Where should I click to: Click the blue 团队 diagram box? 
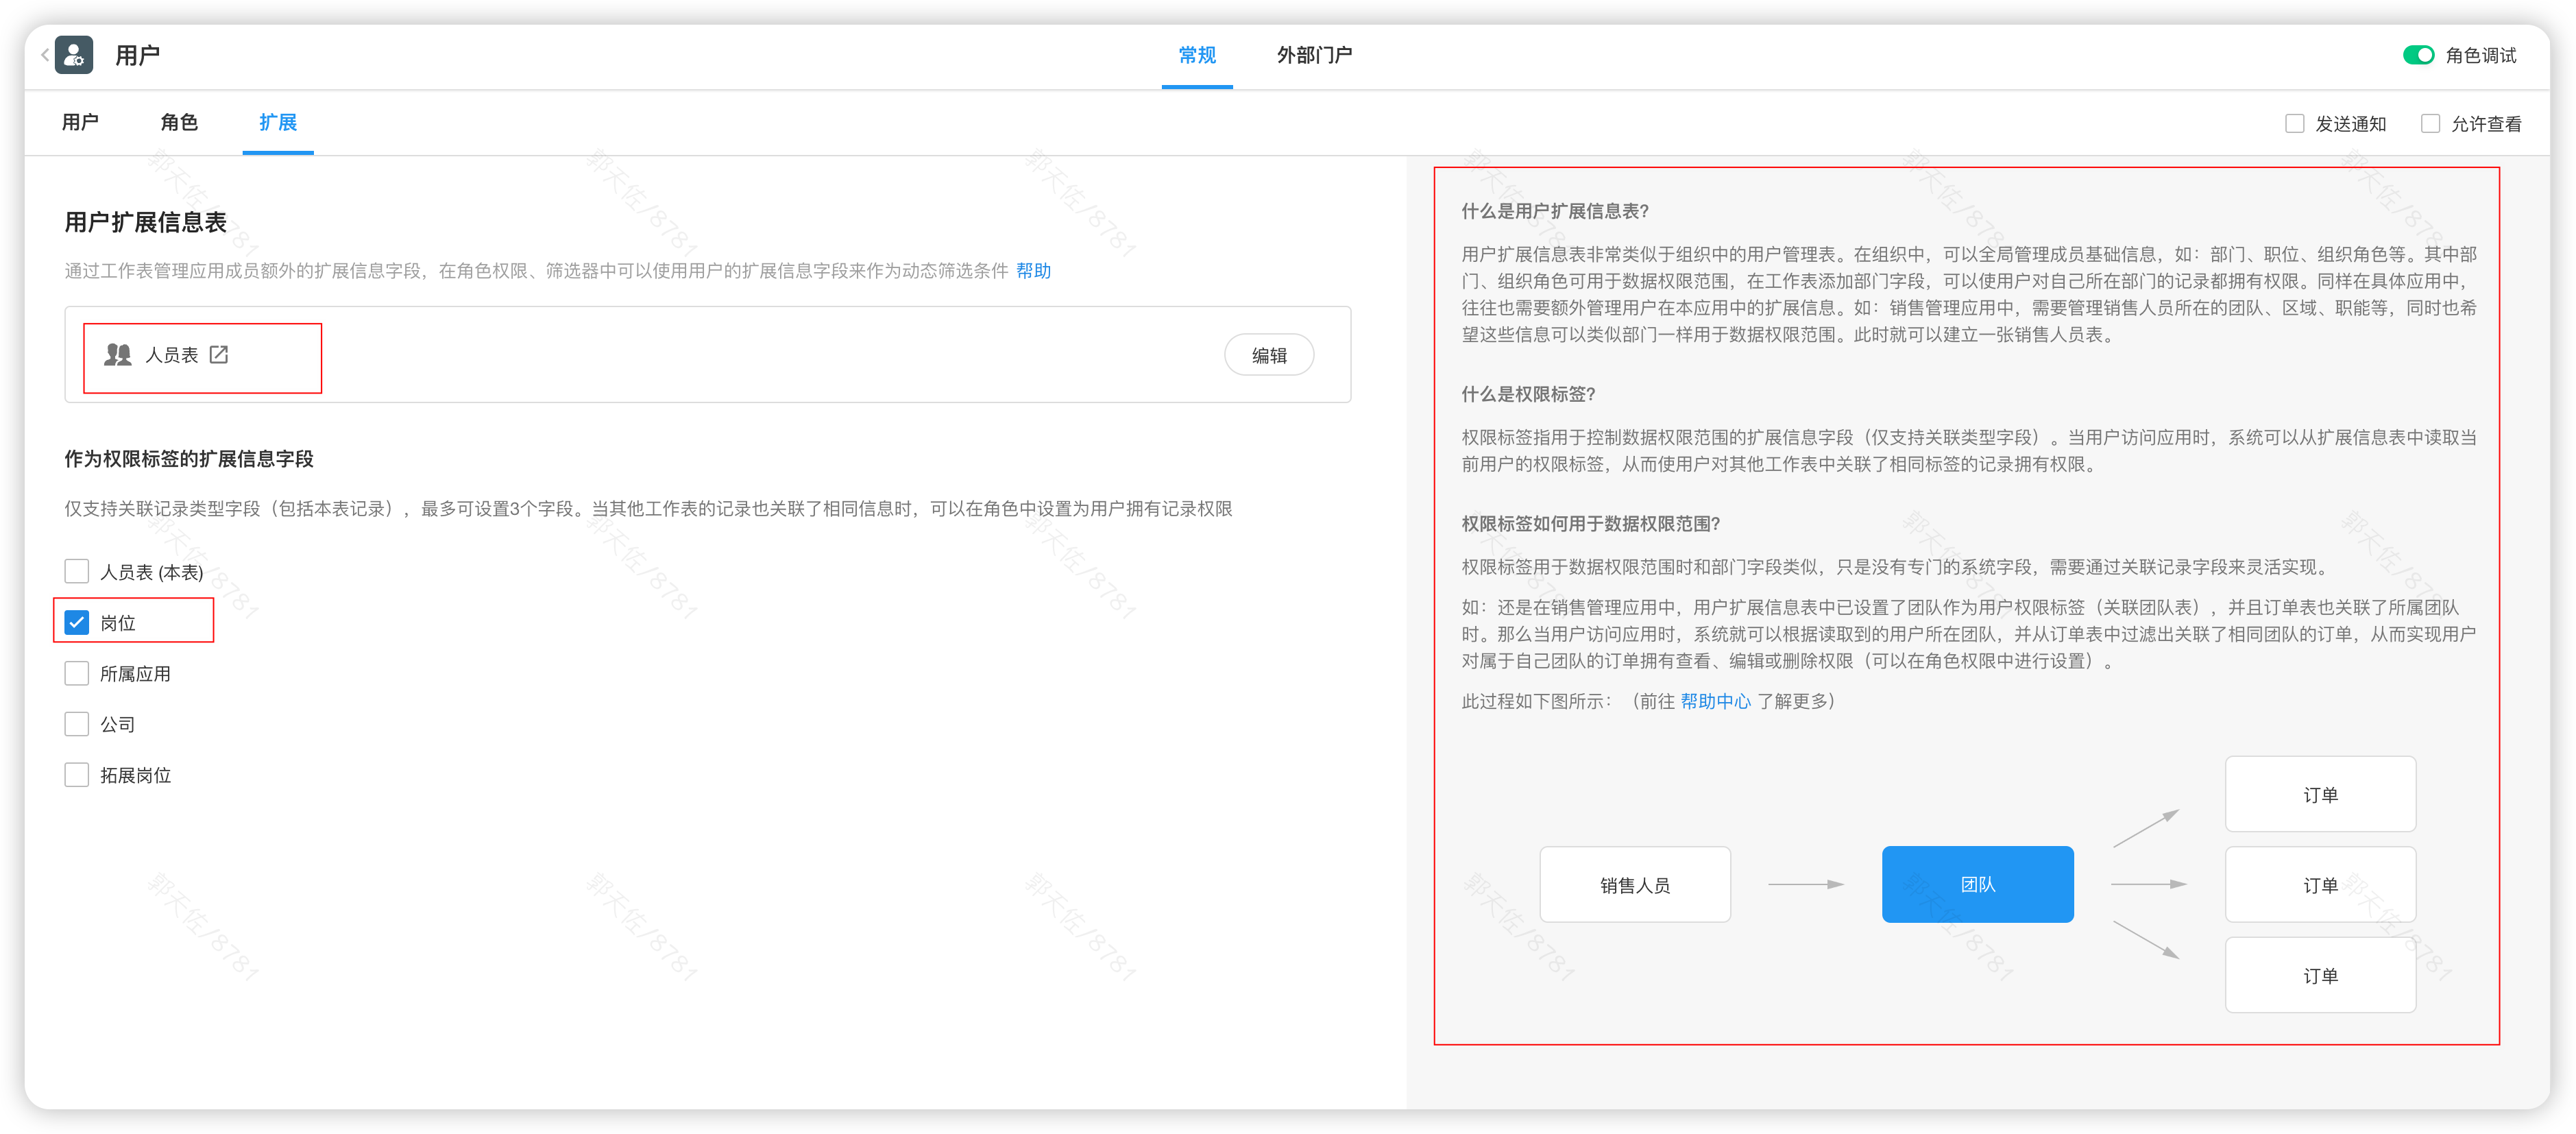(x=1977, y=884)
